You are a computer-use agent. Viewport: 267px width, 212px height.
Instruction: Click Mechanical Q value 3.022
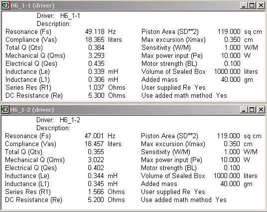[96, 160]
